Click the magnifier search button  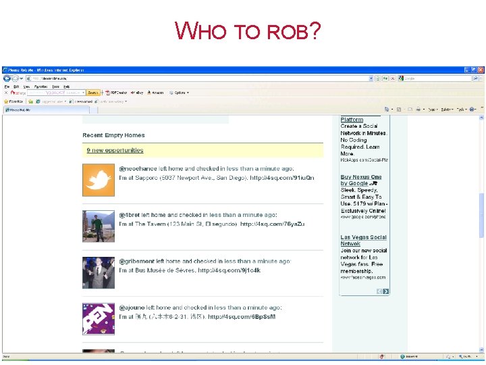(475, 78)
